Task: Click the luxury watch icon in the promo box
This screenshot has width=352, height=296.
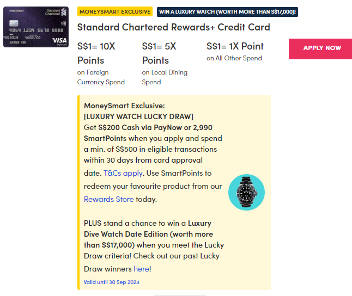Action: click(246, 193)
